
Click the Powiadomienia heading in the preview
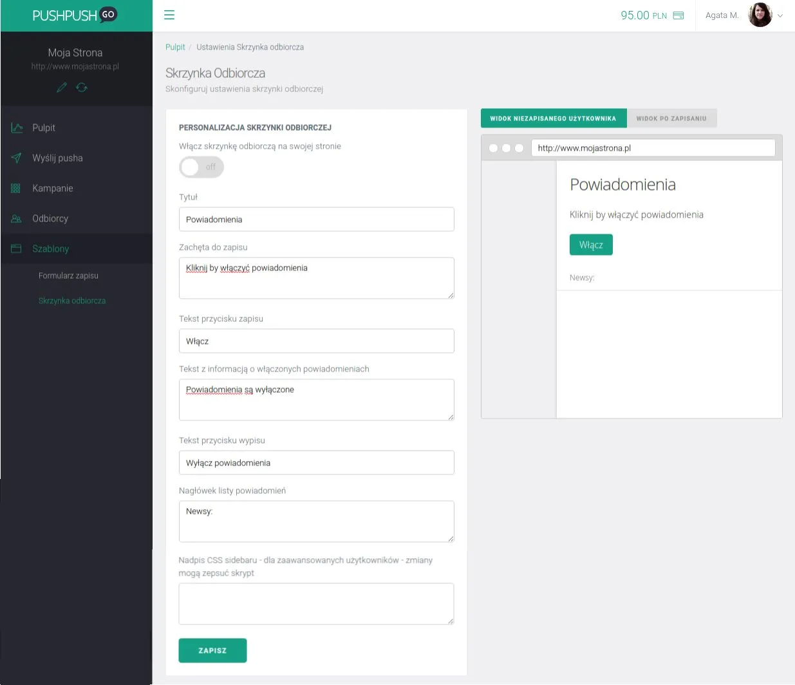[623, 185]
